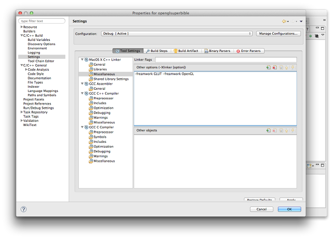The image size is (331, 239).
Task: Select Miscellaneous under MacOS X C++ Linker
Action: [104, 74]
